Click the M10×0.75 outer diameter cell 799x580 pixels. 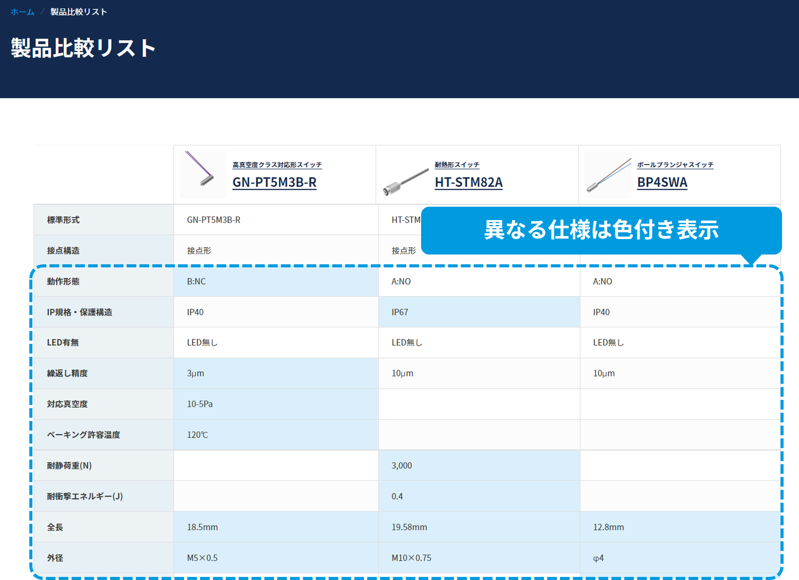click(479, 558)
